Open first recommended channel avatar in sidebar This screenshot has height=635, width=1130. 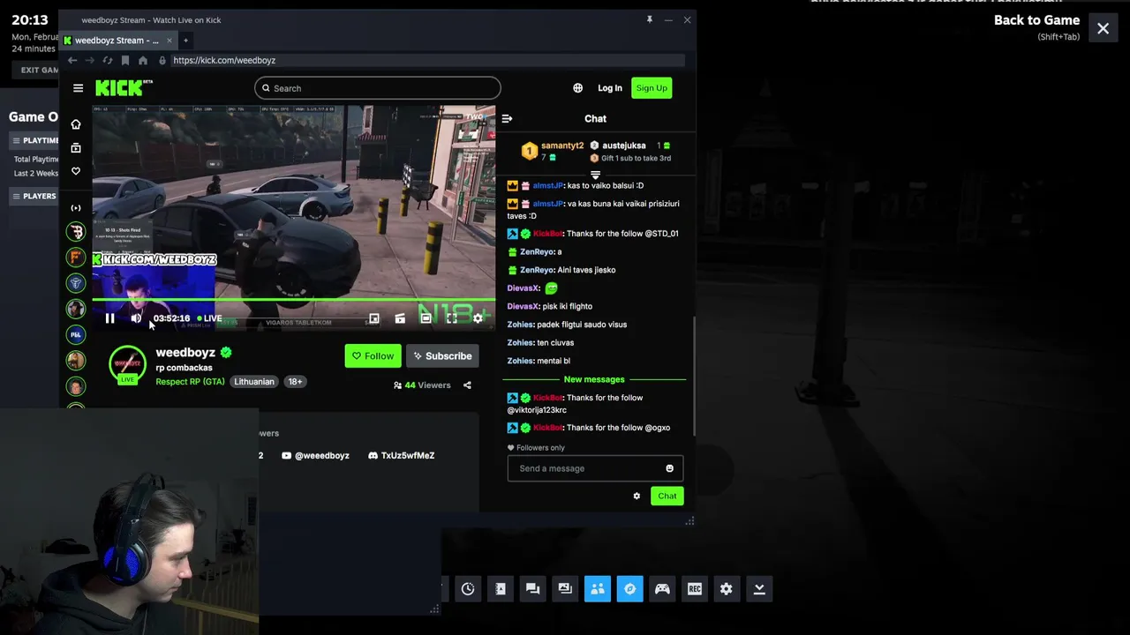tap(76, 232)
